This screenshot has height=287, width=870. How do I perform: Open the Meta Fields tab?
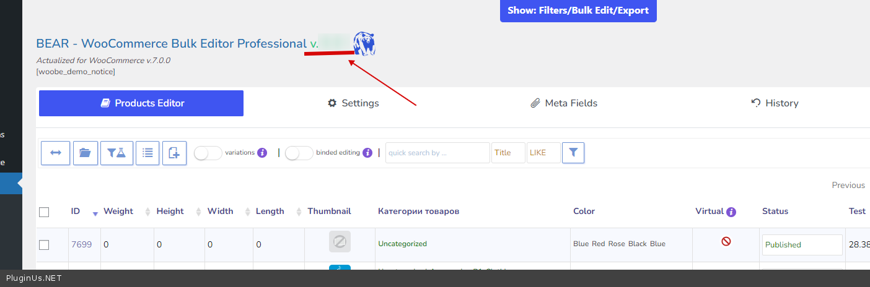(564, 103)
